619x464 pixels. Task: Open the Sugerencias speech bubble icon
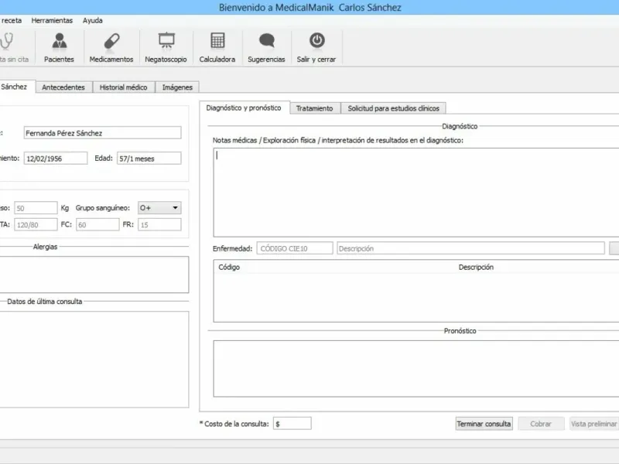click(266, 41)
